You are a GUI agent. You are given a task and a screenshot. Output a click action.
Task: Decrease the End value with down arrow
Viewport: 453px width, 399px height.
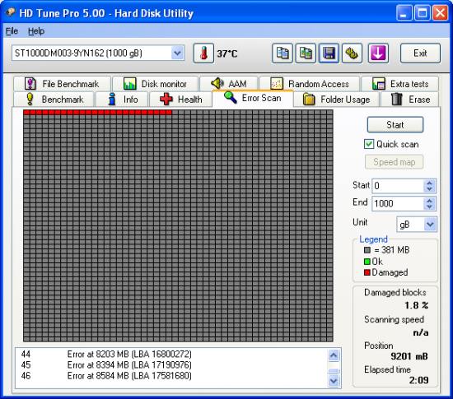click(x=429, y=206)
